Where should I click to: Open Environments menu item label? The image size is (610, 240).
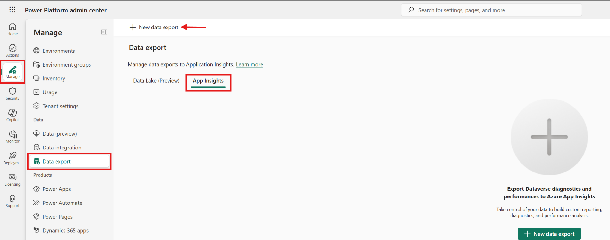point(59,51)
